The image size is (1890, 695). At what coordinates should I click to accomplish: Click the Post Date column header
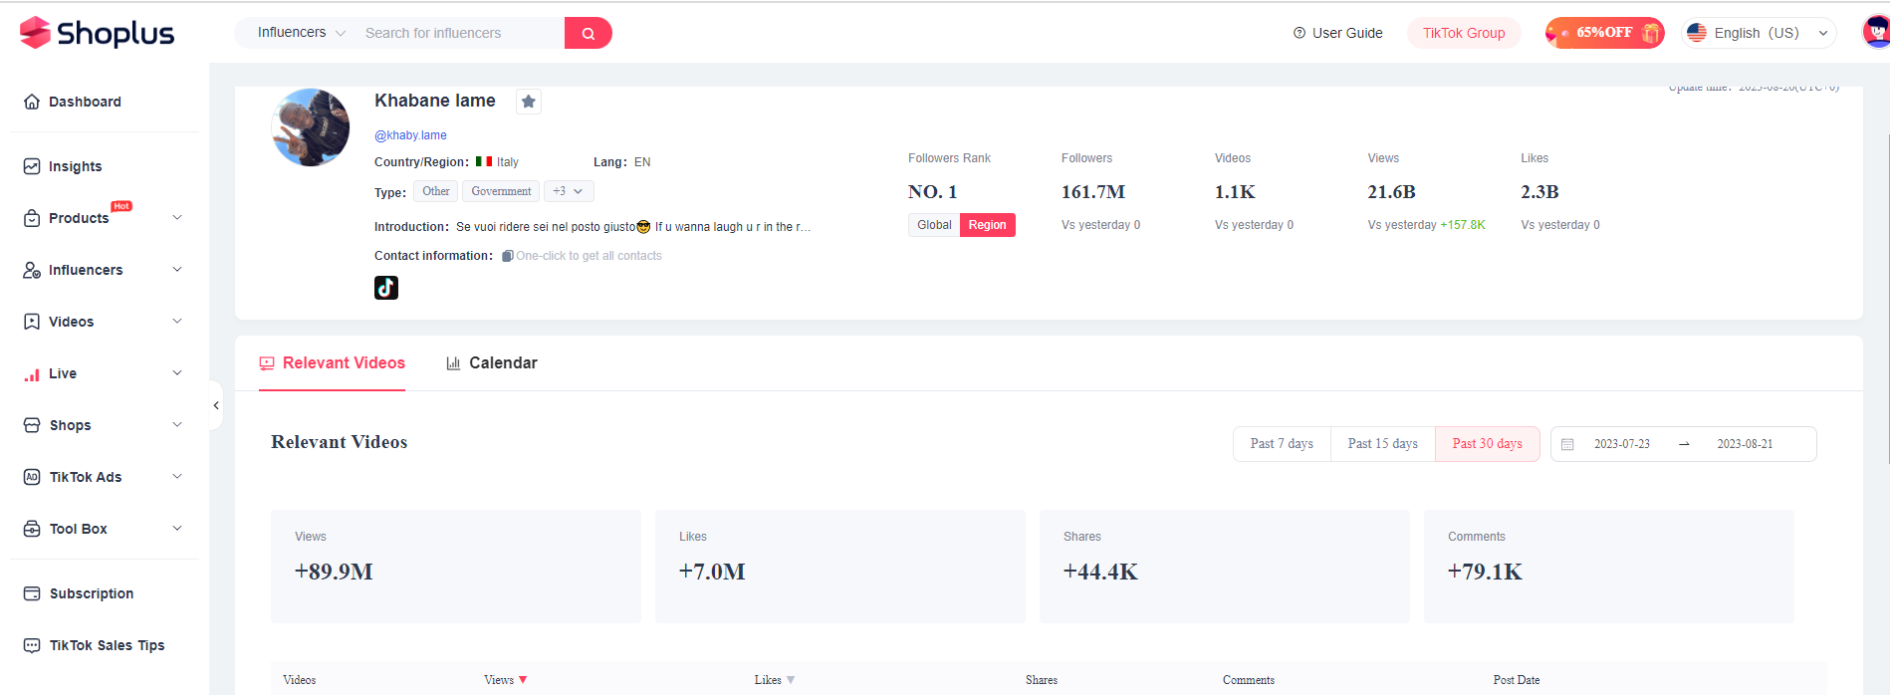tap(1517, 680)
